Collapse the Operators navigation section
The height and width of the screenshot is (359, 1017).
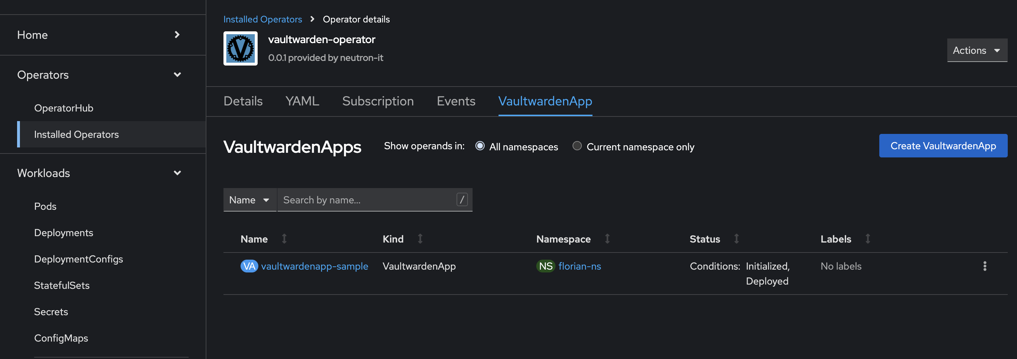click(x=102, y=75)
